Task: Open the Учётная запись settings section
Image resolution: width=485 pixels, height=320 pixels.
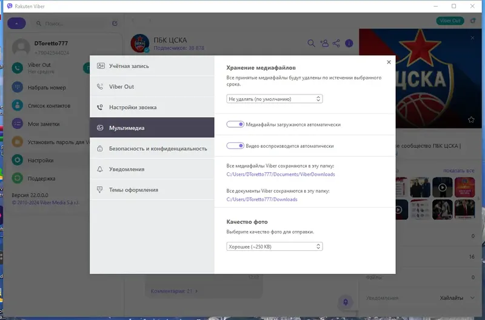Action: click(152, 66)
